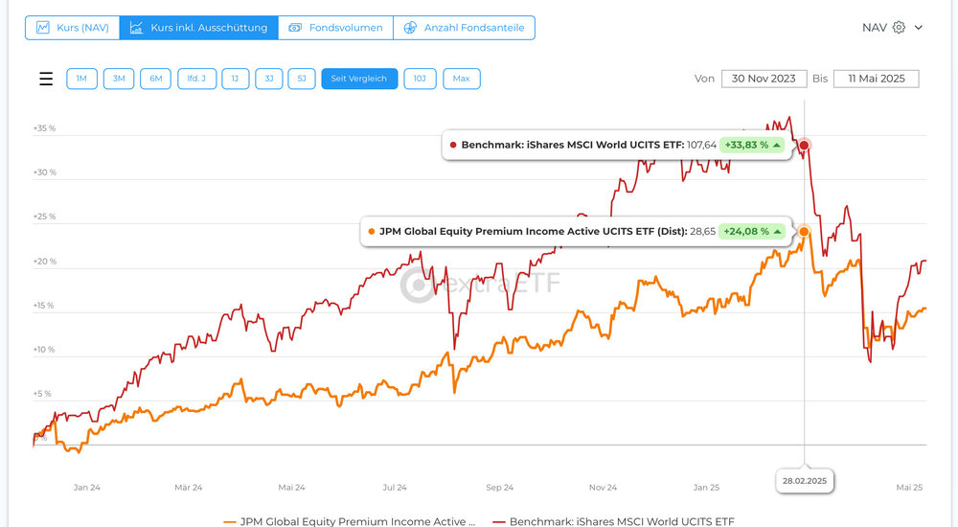Open the Bis end date field
Screen dimensions: 958x527
point(876,79)
